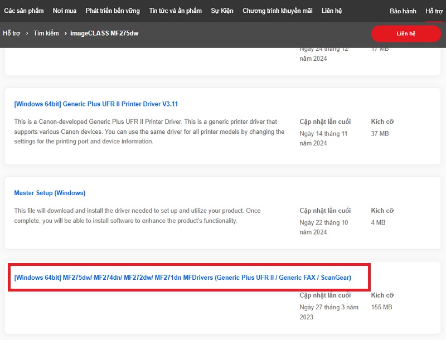This screenshot has width=446, height=340.
Task: Switch to the Hỗ trợ tab
Action: point(434,11)
